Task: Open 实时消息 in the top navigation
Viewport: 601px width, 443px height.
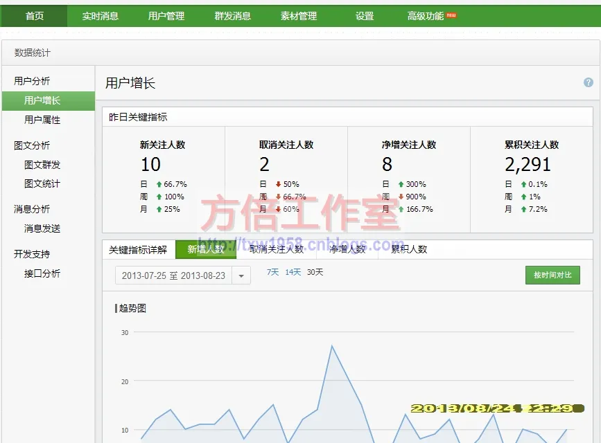Action: coord(101,16)
